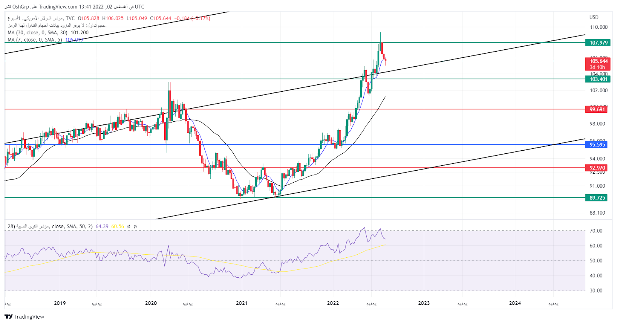Screen dimensions: 617x324
Task: Click the 94.000 price axis value
Action: (597, 159)
